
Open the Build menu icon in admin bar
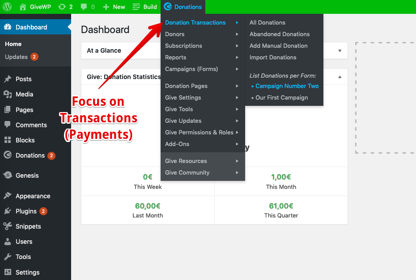point(136,7)
